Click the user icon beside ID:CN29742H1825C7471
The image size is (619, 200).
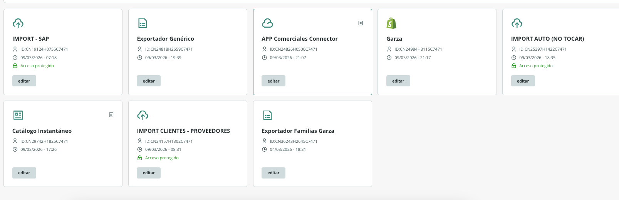15,141
